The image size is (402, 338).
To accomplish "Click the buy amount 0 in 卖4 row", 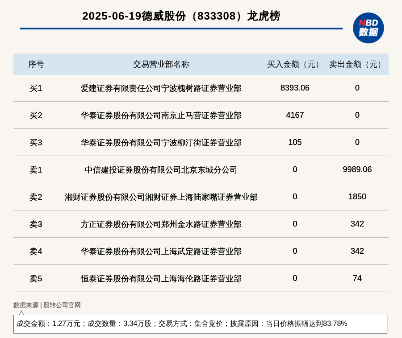I will [295, 251].
